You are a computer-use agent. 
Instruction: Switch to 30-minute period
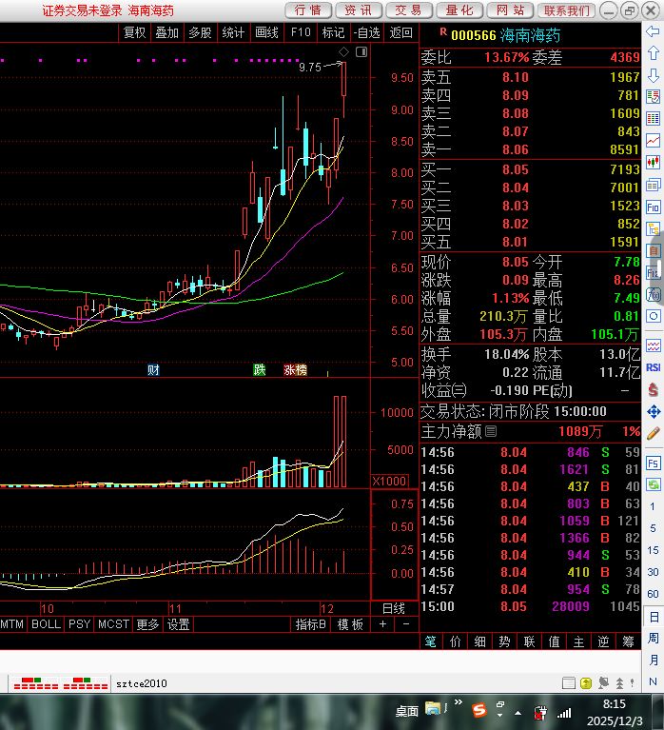pos(653,572)
